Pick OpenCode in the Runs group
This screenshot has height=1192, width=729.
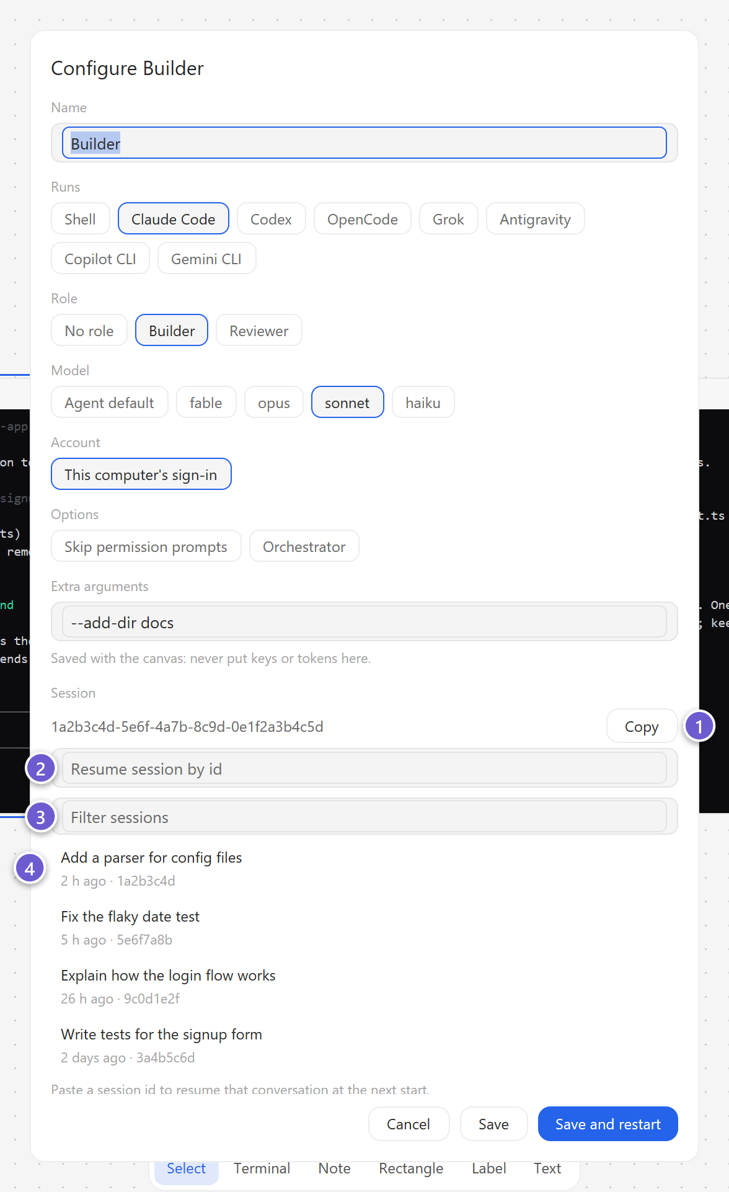click(363, 219)
